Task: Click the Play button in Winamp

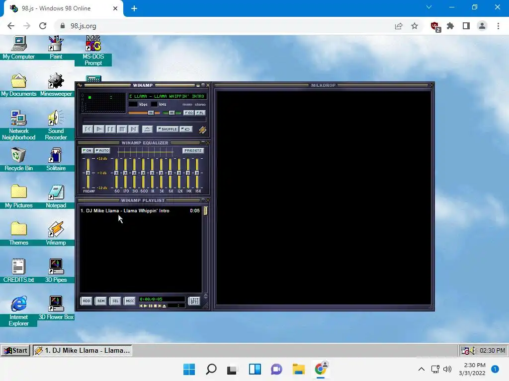Action: (99, 129)
